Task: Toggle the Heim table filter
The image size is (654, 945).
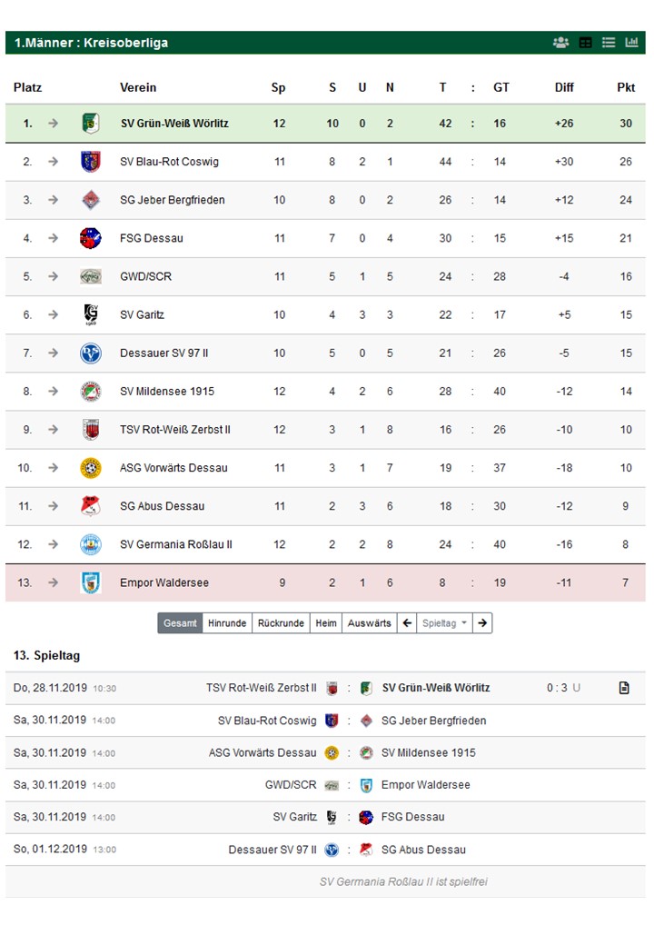Action: (x=326, y=622)
